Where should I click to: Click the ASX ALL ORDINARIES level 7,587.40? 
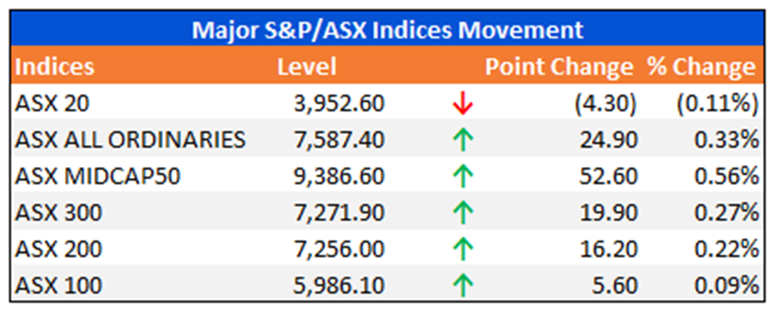pyautogui.click(x=339, y=141)
